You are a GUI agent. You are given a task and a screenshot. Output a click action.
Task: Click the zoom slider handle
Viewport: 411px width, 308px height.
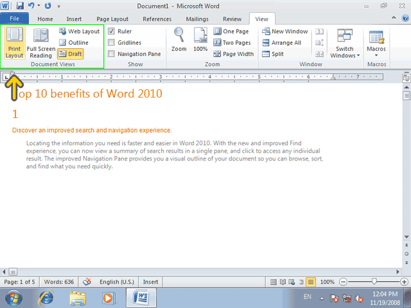[374, 282]
